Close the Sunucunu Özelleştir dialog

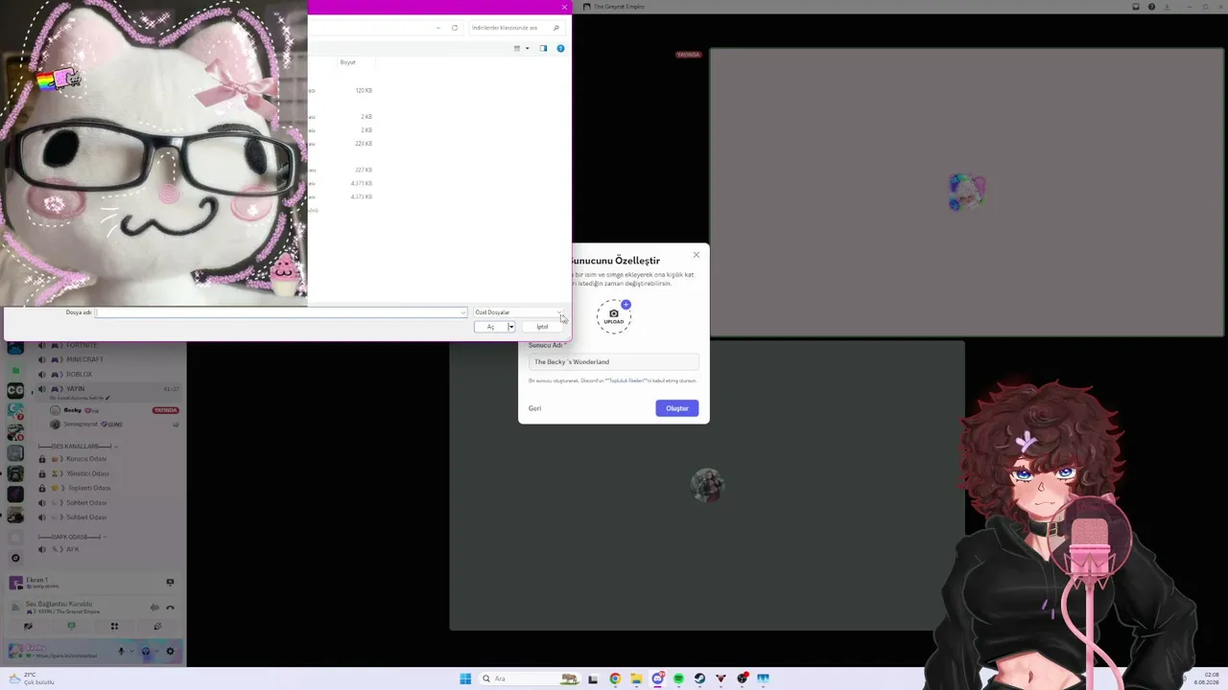click(x=697, y=254)
